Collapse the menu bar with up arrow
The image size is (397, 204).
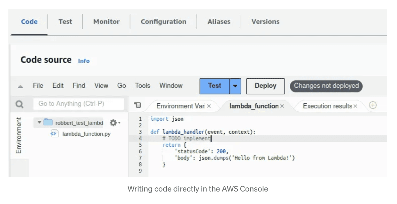click(21, 86)
